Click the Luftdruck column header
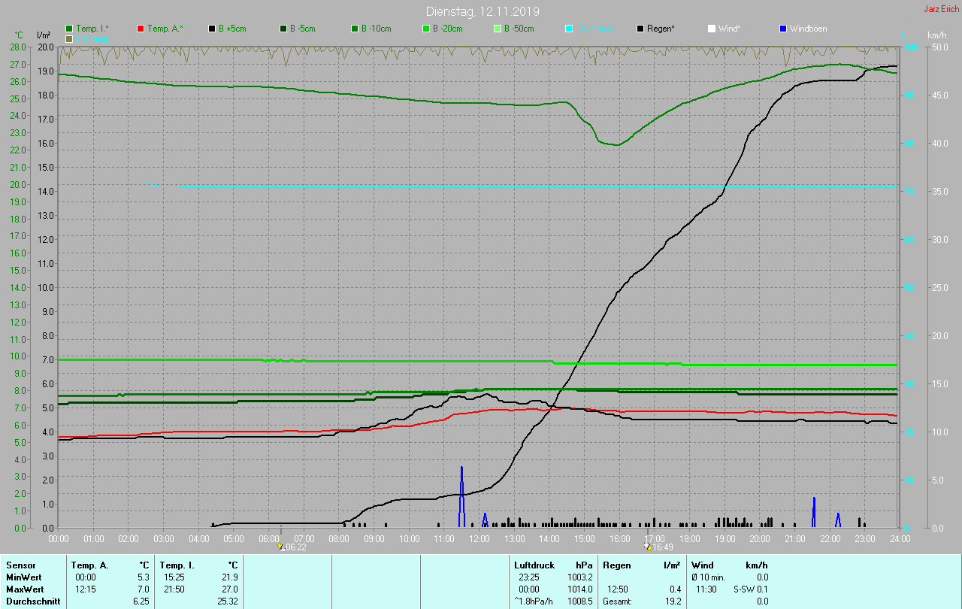This screenshot has width=962, height=609. [x=534, y=565]
